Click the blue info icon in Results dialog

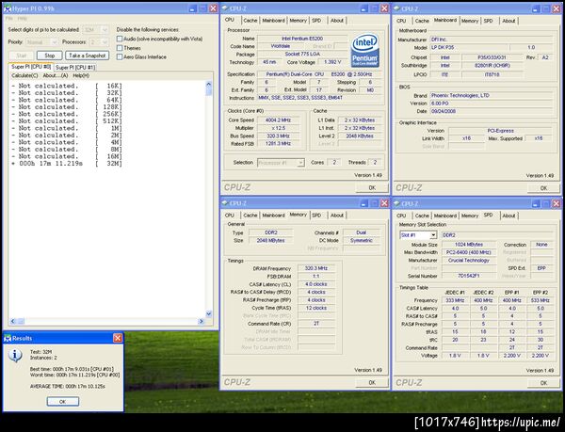click(15, 357)
